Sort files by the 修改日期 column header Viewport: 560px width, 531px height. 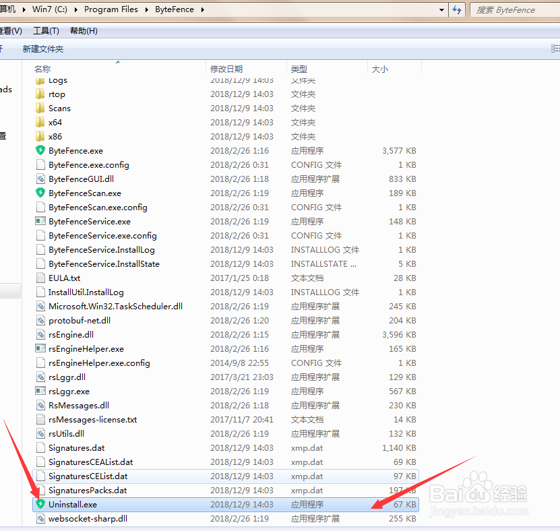coord(226,69)
